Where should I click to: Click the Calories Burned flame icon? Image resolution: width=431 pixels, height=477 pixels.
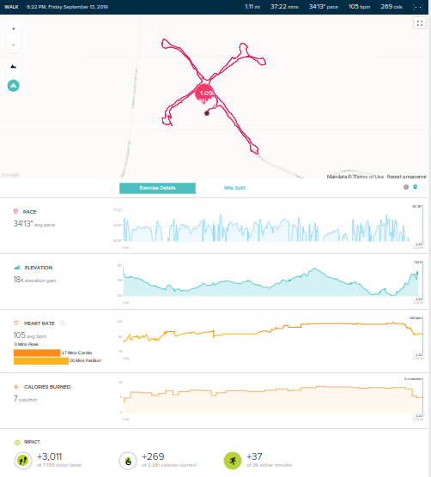(15, 387)
